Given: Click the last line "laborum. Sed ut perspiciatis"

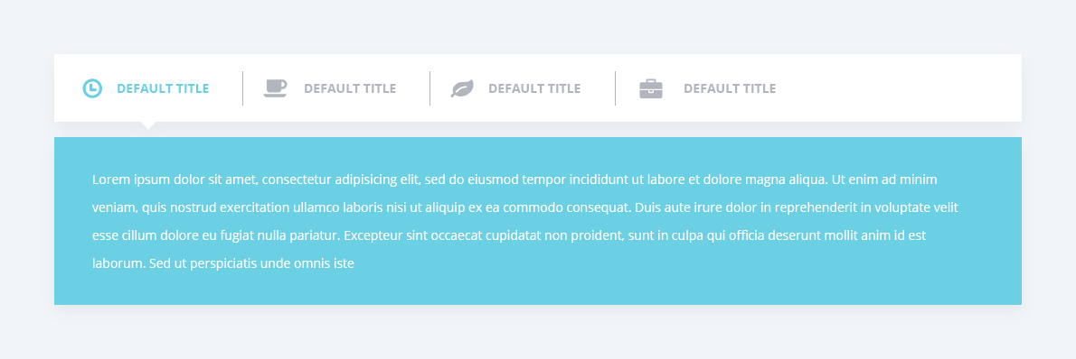Looking at the screenshot, I should (x=223, y=263).
